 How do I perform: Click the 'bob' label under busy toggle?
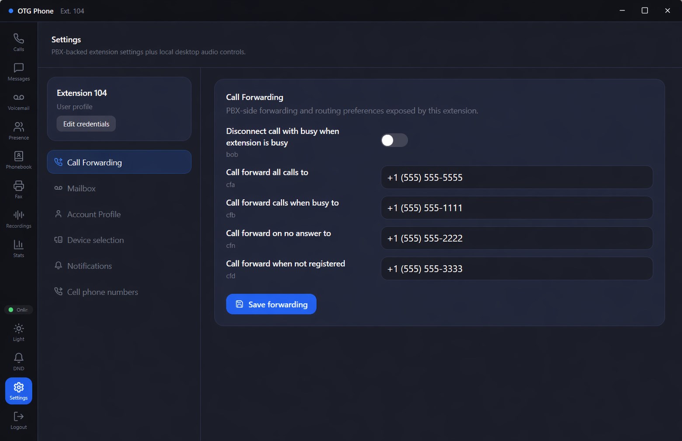tap(232, 154)
